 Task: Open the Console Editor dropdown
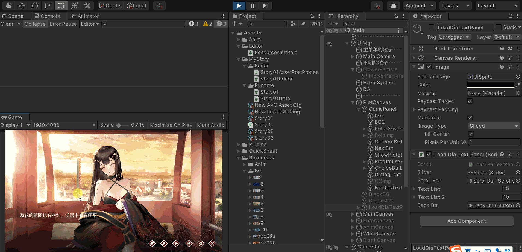[90, 24]
